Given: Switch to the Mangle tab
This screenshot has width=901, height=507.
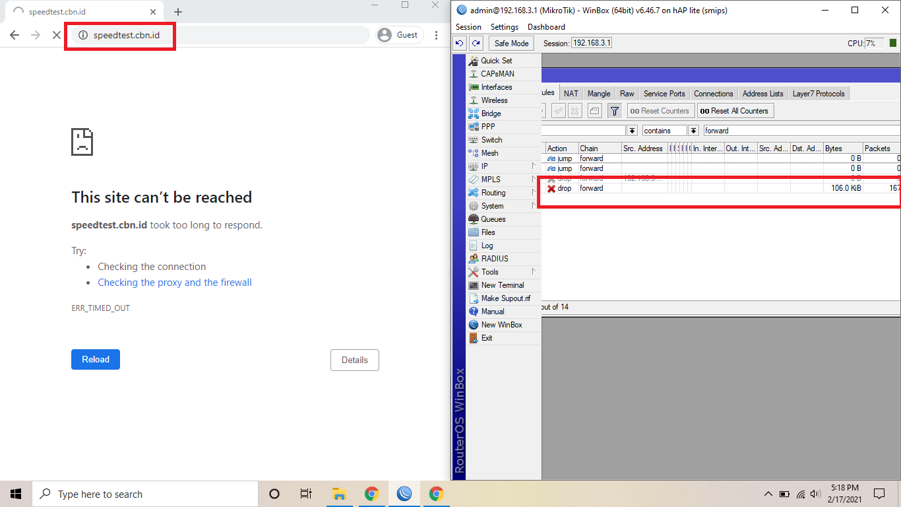Looking at the screenshot, I should pyautogui.click(x=599, y=94).
